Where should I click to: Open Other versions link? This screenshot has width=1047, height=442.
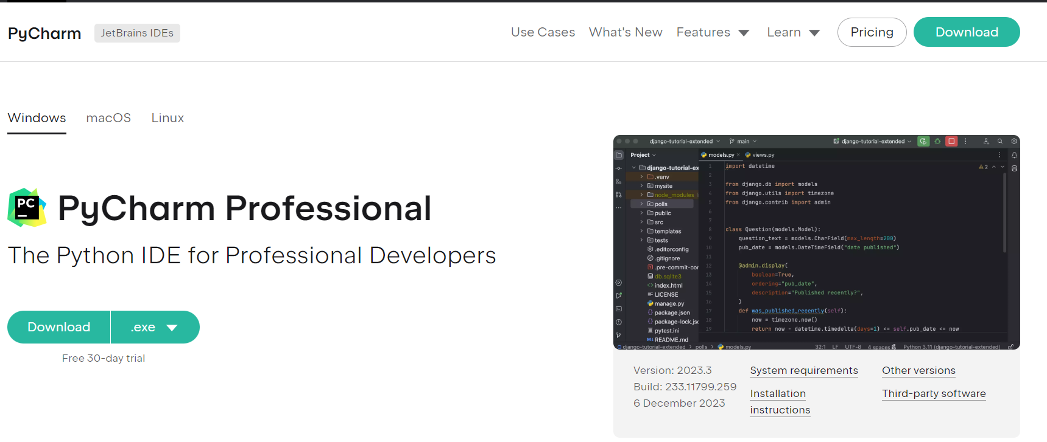918,370
